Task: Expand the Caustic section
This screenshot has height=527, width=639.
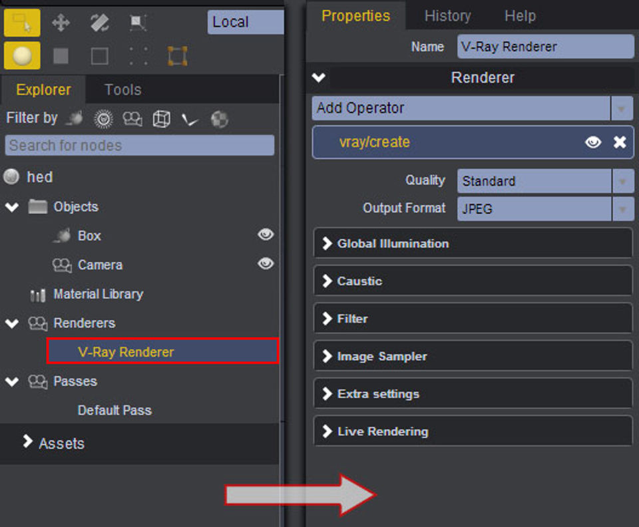Action: coord(473,281)
